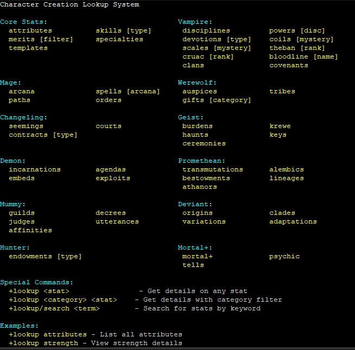Click the 'Character Creation Lookup System' title
Screen dimensions: 355x350
click(69, 5)
